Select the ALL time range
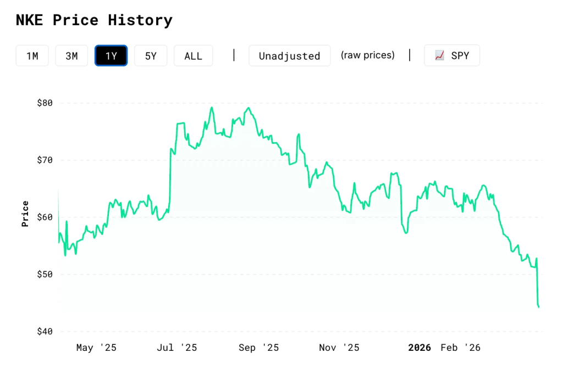563x370 pixels. (193, 56)
